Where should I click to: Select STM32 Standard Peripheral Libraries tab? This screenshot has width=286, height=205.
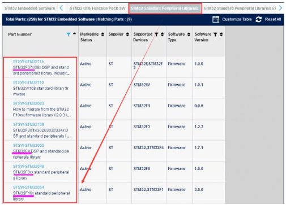[165, 8]
